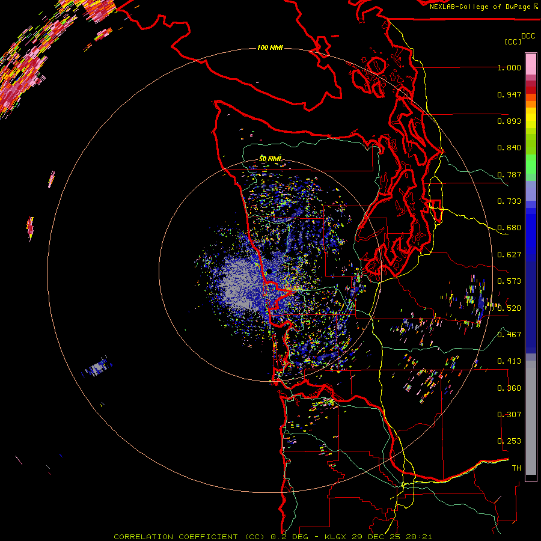Click the 0.520 color scale value

509,308
